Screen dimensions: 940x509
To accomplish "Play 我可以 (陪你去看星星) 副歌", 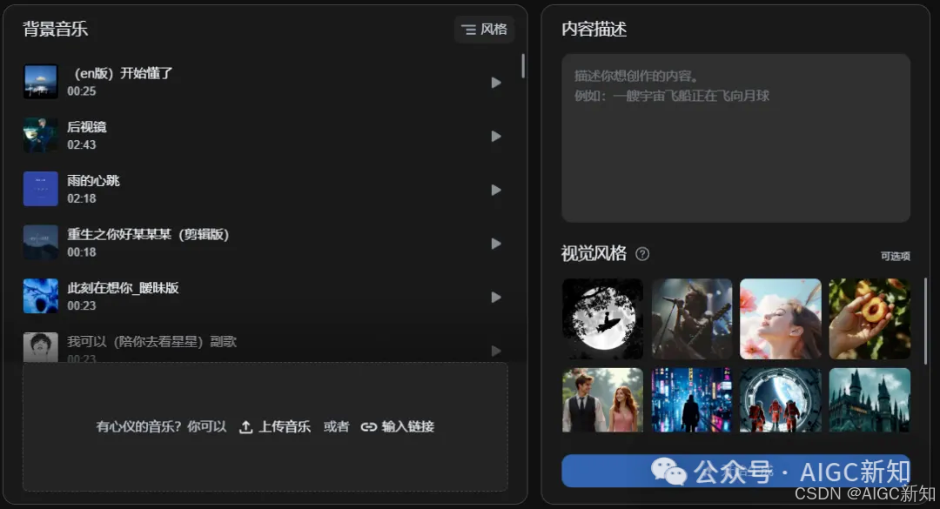I will click(x=496, y=351).
